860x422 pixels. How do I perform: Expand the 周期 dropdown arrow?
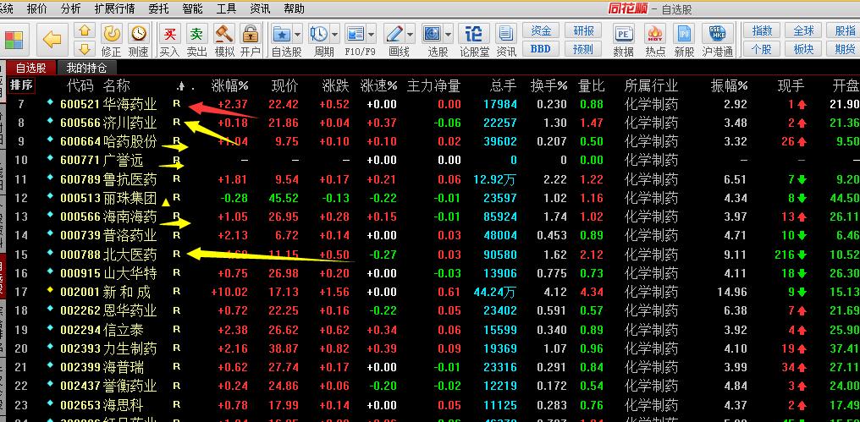click(334, 35)
